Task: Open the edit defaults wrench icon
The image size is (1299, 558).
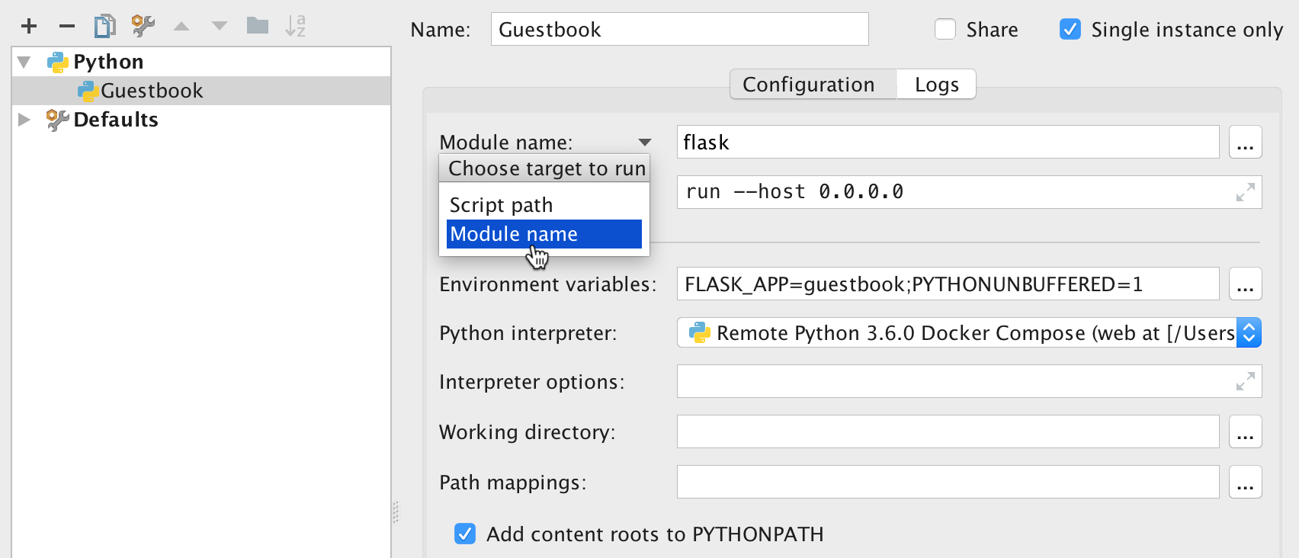Action: coord(143,27)
